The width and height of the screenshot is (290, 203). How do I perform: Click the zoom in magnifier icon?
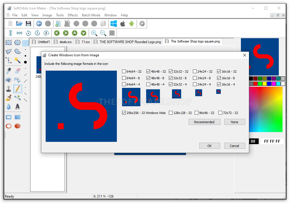click(94, 33)
